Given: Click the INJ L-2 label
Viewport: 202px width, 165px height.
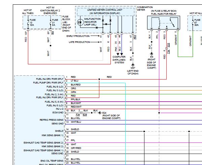Looking at the screenshot, I should [60, 109].
